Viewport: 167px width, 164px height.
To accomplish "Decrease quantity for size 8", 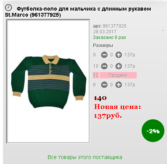I will click(104, 55).
